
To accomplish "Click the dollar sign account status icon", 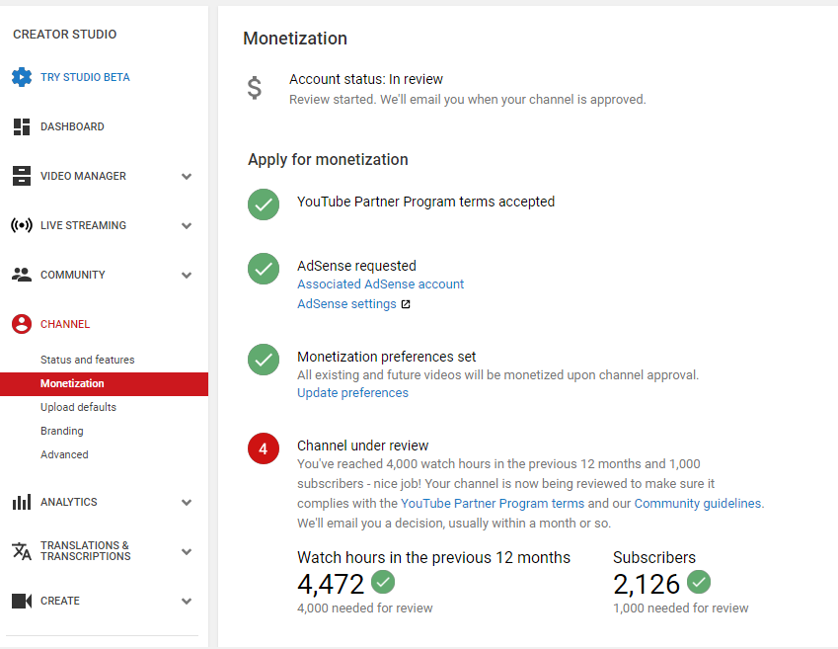I will (255, 88).
